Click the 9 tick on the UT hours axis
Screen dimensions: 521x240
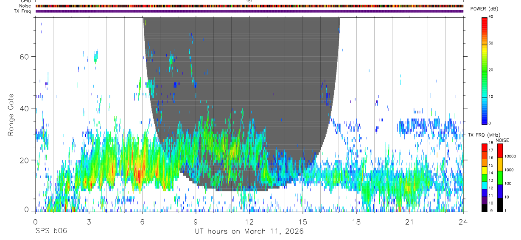pyautogui.click(x=196, y=221)
